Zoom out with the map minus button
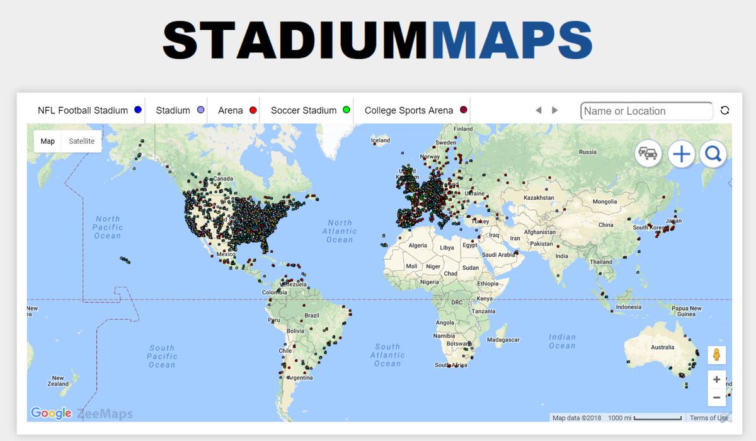This screenshot has width=756, height=441. click(716, 398)
